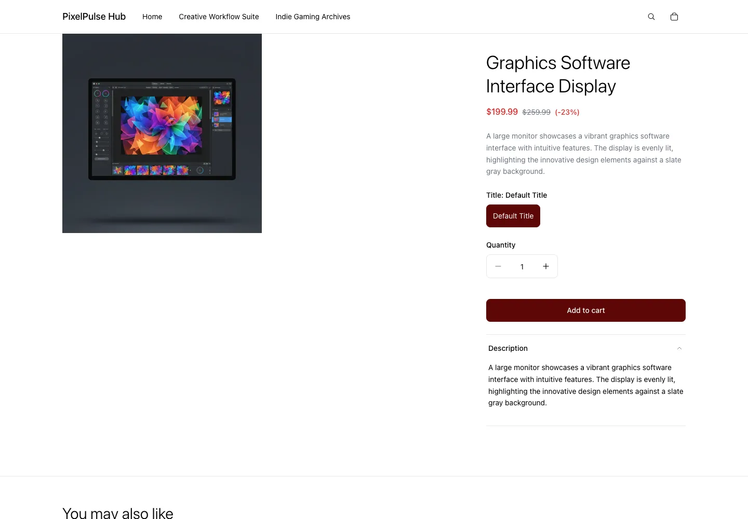Screen dimensions: 748x519
Task: Click the Description section heading text
Action: (508, 348)
